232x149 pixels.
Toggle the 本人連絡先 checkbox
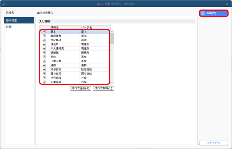click(x=44, y=49)
